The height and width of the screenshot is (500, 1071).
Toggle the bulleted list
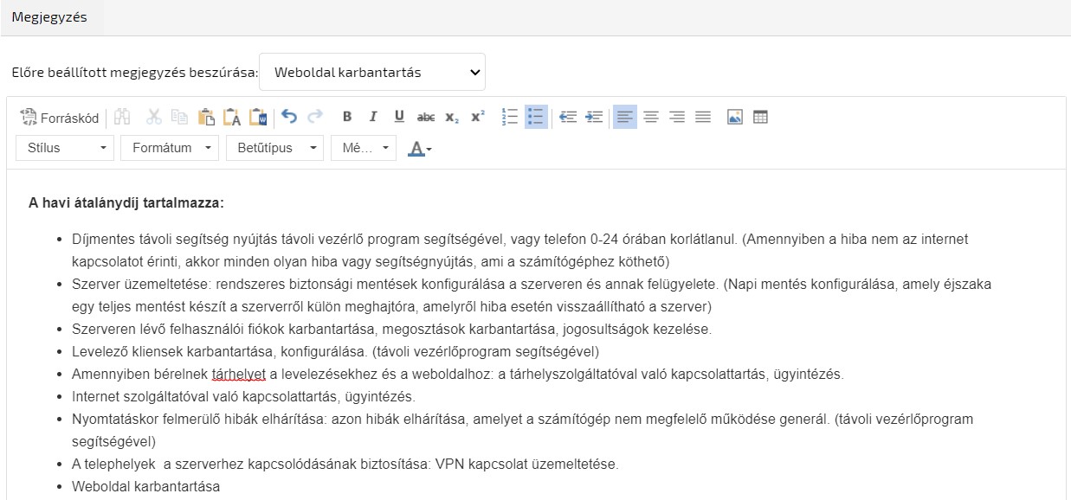point(536,117)
